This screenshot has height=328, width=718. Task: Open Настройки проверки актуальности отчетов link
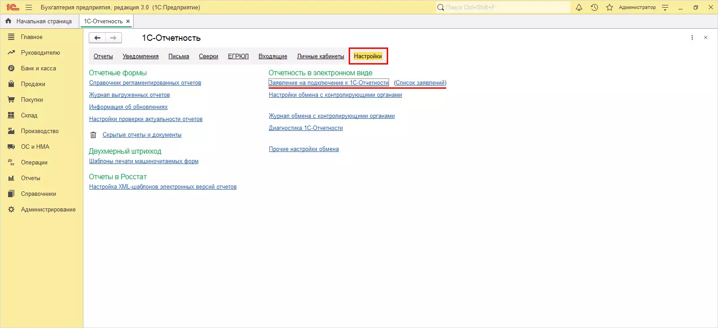click(x=146, y=119)
